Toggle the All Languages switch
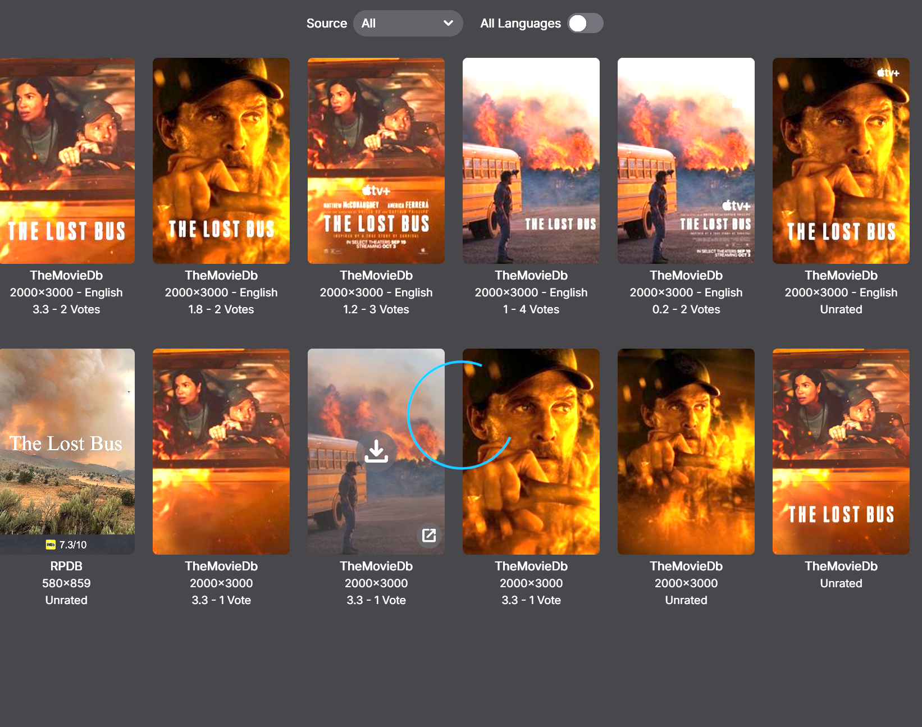922x727 pixels. coord(585,24)
